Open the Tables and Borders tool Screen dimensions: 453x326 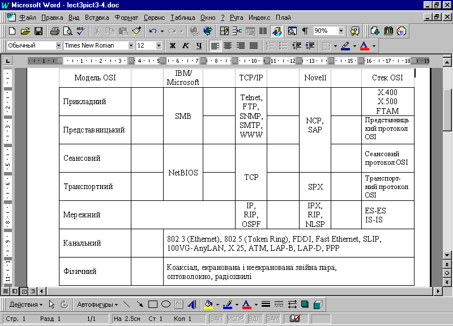224,31
